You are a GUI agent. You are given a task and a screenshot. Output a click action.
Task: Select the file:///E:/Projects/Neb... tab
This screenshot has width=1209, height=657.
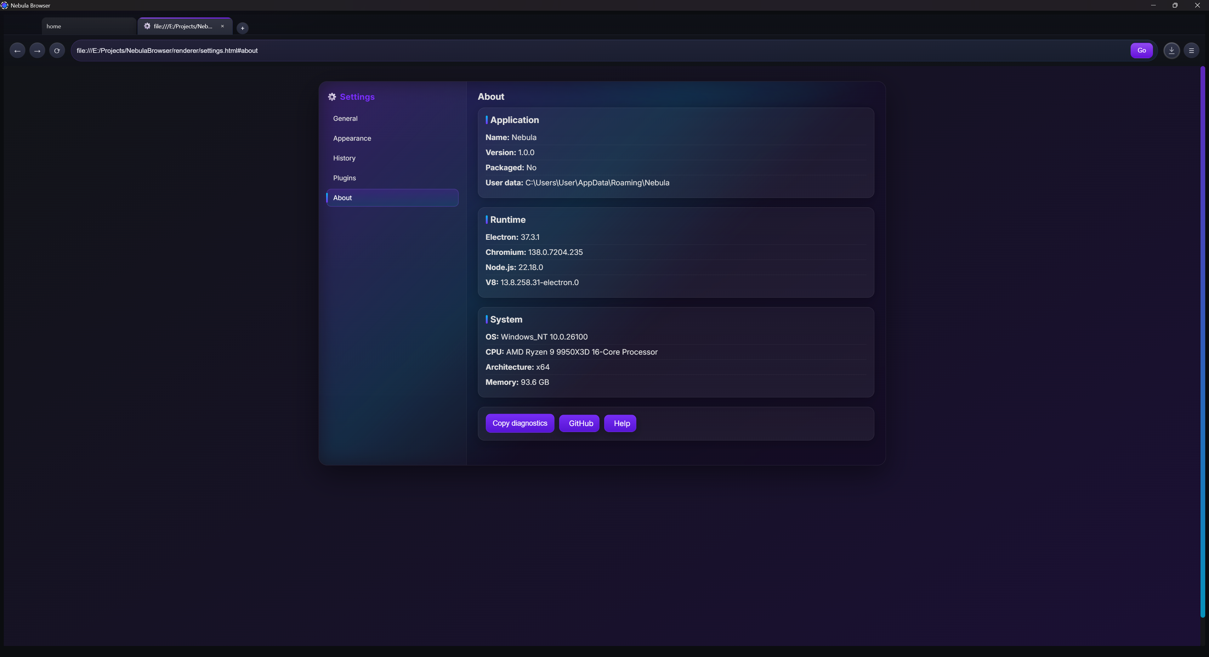[x=185, y=26]
